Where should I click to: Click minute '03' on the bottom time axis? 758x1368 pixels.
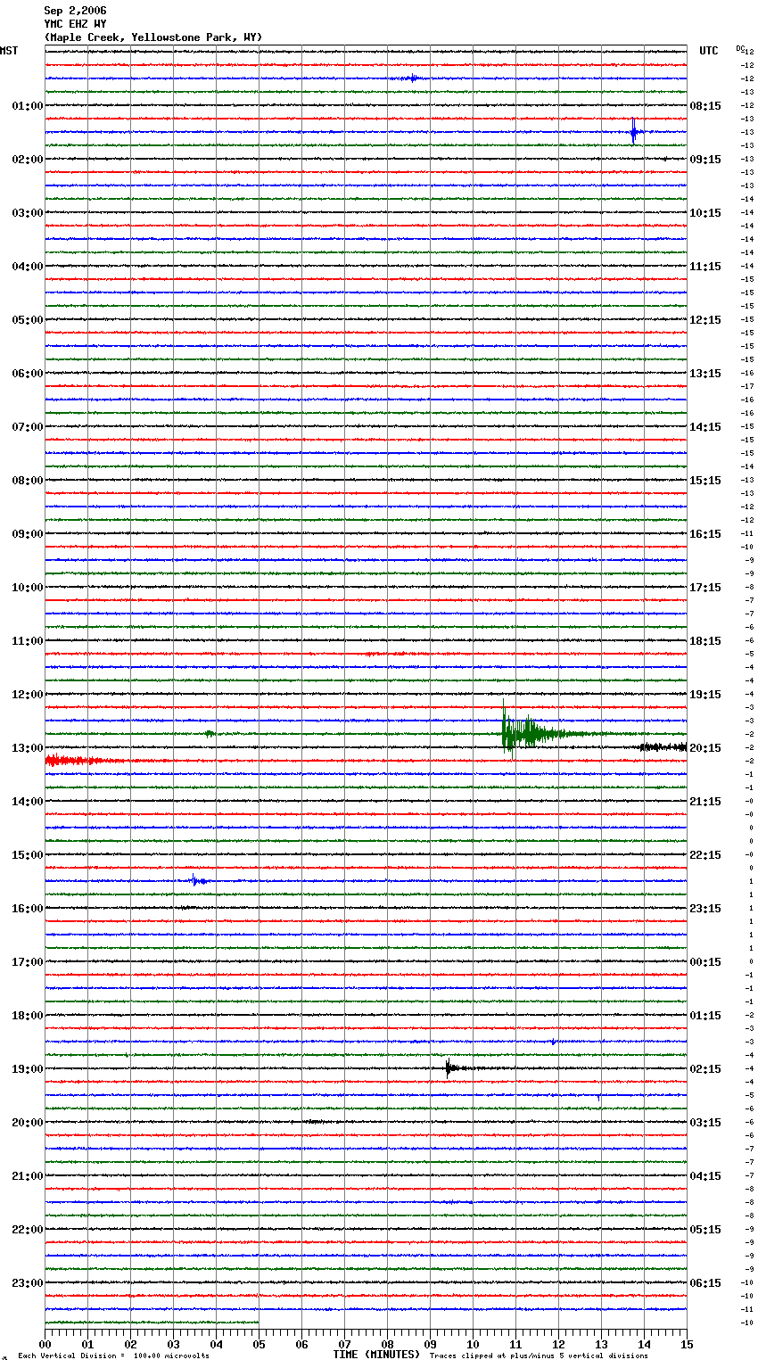click(173, 1344)
